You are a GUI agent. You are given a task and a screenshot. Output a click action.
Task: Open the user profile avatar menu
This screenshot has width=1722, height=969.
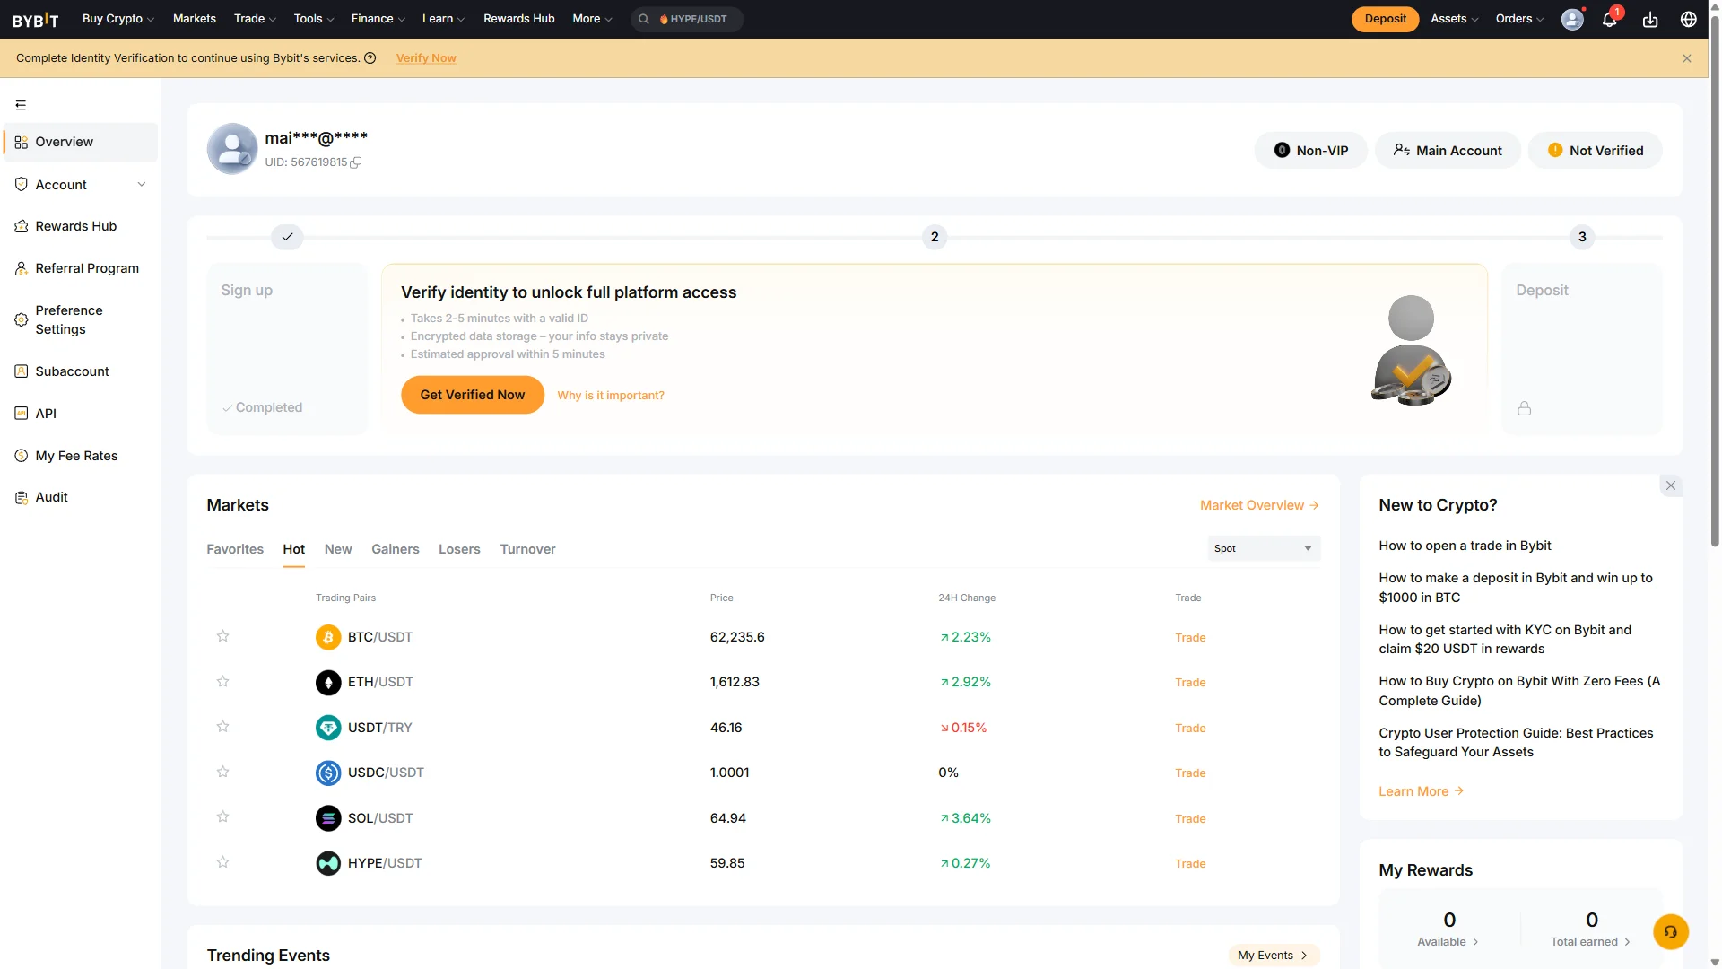(1572, 19)
